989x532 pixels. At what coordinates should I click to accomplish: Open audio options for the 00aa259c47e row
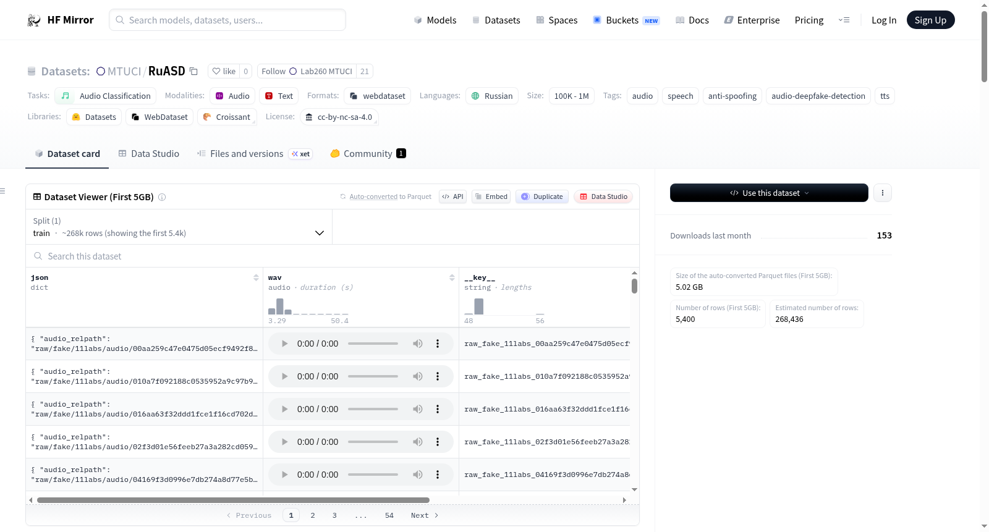click(x=438, y=344)
